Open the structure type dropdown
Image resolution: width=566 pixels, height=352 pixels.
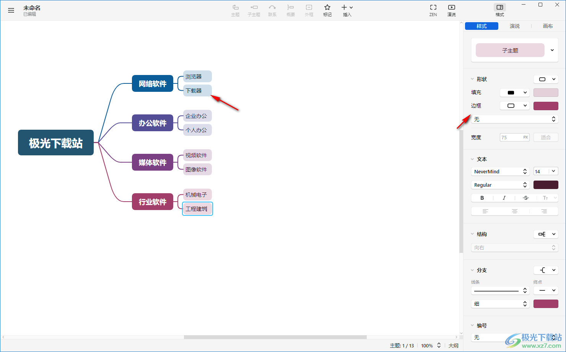pos(546,234)
